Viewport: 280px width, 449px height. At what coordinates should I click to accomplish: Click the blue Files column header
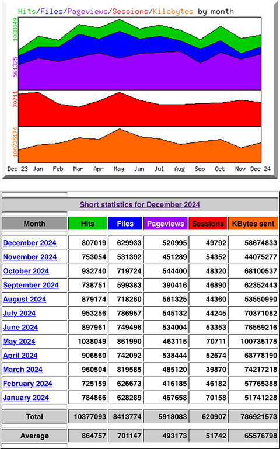coord(125,224)
